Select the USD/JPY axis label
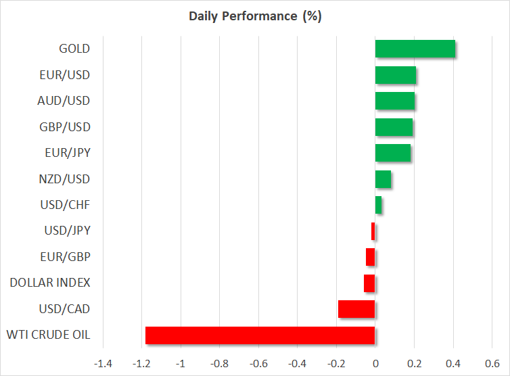 (67, 231)
